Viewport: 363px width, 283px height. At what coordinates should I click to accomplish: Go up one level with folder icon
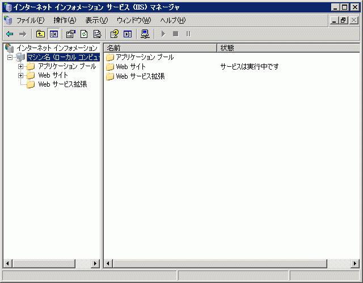(40, 34)
